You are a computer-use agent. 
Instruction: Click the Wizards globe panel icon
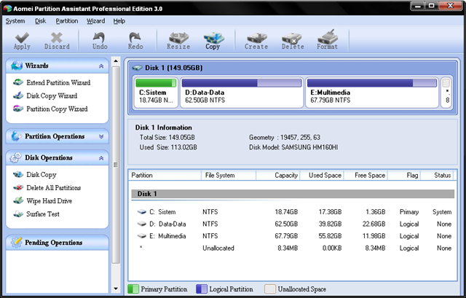tap(17, 66)
